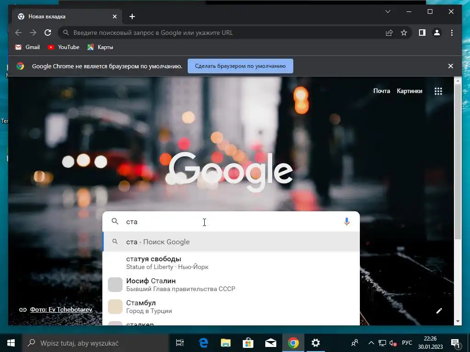Click the muted volume tray icon
The height and width of the screenshot is (352, 470).
click(393, 343)
